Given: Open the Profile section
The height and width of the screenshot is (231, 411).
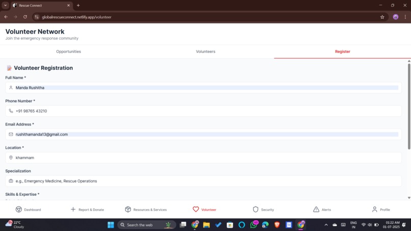Looking at the screenshot, I should coord(381,210).
